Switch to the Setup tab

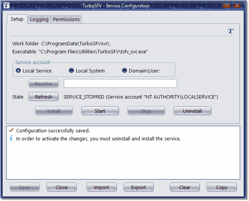17,19
